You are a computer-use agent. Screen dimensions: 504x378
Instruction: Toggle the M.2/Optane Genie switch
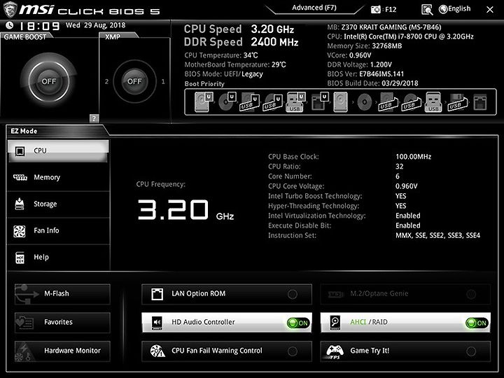[x=471, y=294]
